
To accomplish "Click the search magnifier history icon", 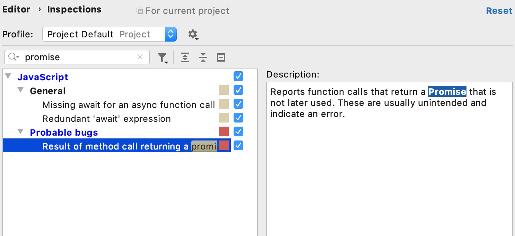I will (x=14, y=57).
